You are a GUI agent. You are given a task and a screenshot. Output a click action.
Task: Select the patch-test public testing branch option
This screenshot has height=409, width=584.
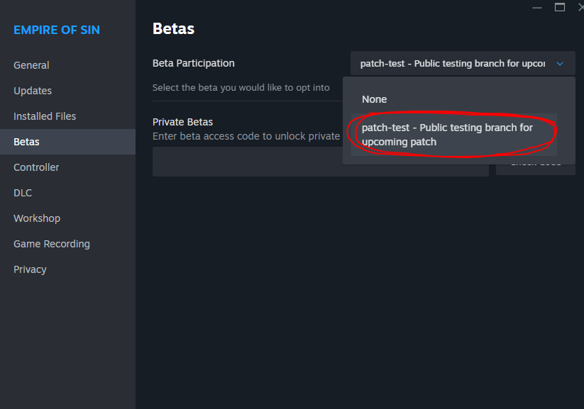pos(453,135)
